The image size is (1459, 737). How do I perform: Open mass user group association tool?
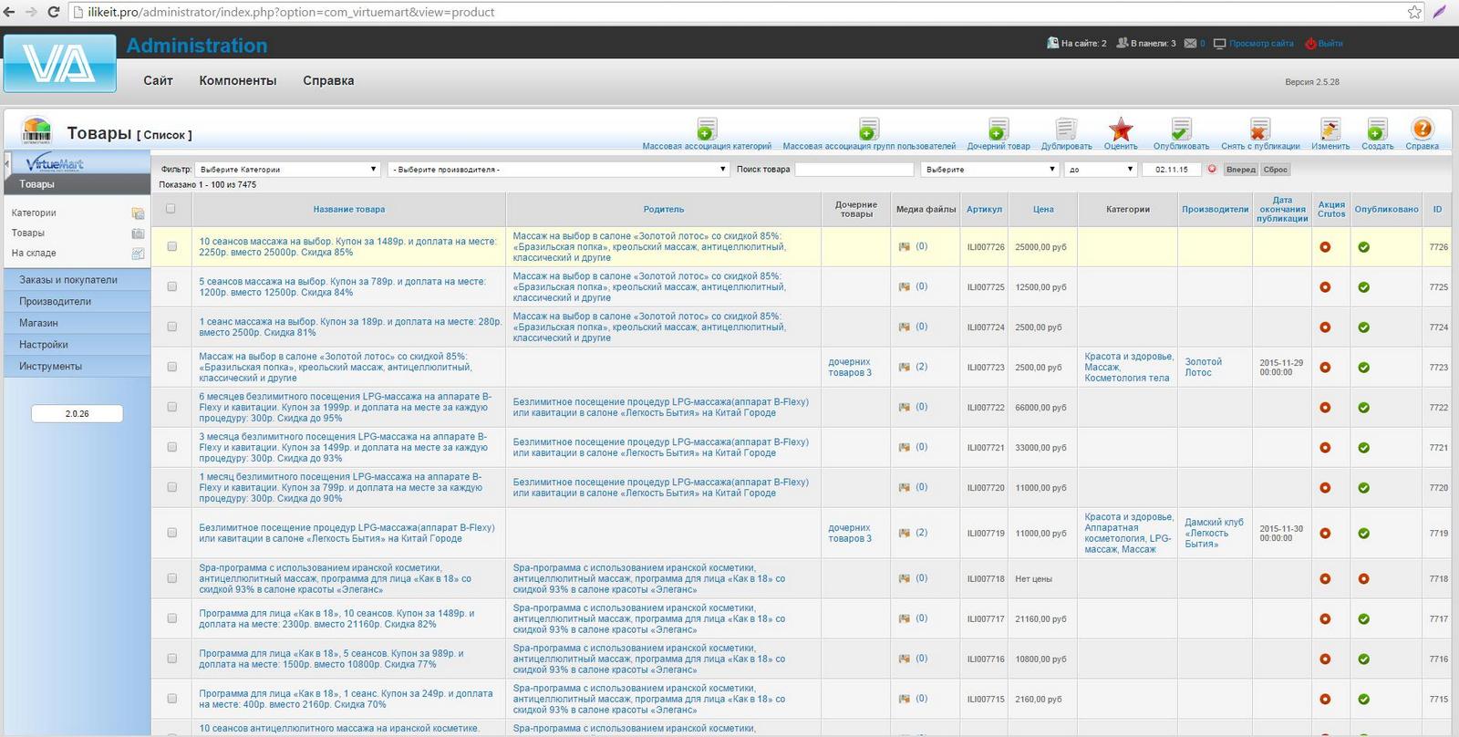869,129
